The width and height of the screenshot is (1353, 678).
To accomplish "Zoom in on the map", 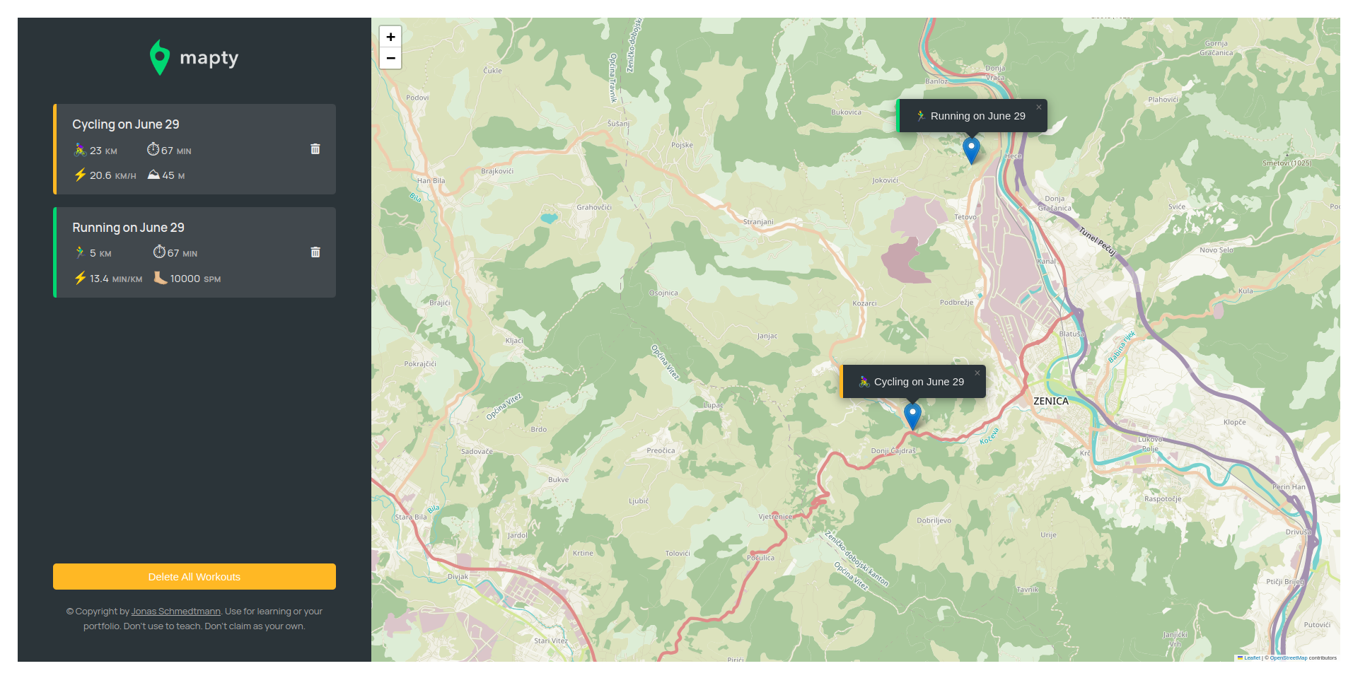I will point(390,37).
